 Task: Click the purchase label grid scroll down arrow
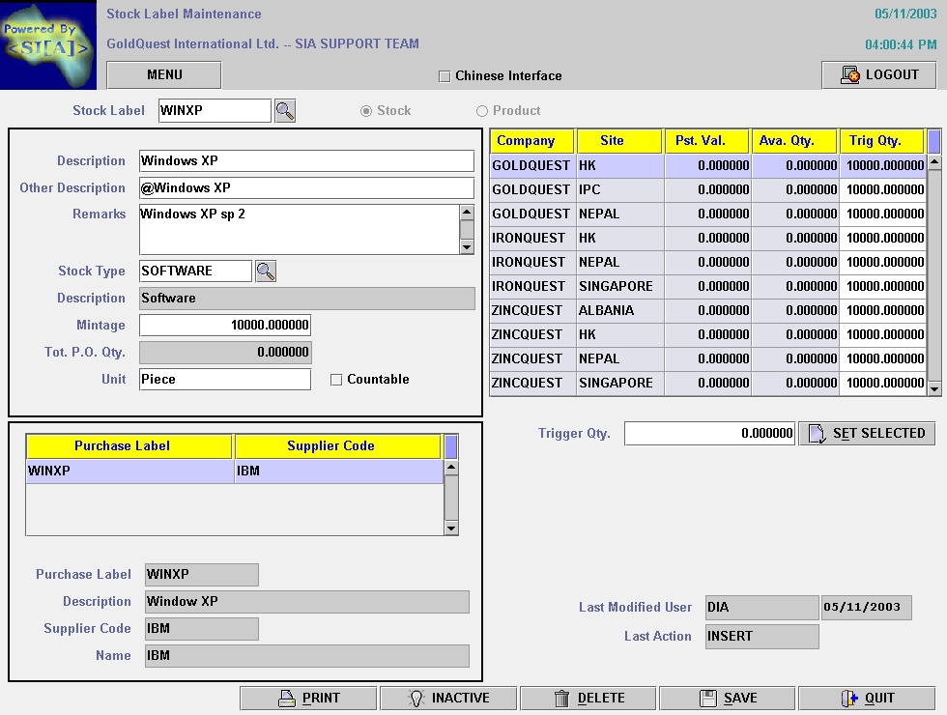tap(451, 529)
